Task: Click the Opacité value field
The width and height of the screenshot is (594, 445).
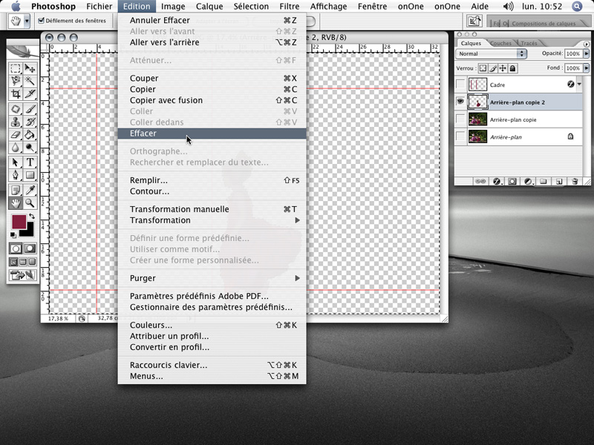Action: pyautogui.click(x=573, y=53)
